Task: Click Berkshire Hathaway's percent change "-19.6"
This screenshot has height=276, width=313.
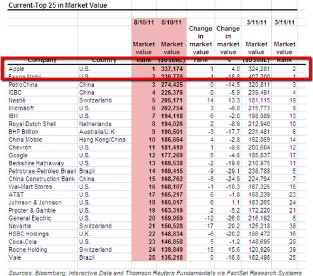Action: (x=233, y=163)
